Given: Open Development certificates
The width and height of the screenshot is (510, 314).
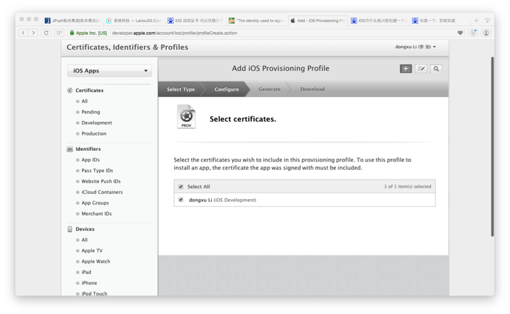Looking at the screenshot, I should click(x=97, y=123).
